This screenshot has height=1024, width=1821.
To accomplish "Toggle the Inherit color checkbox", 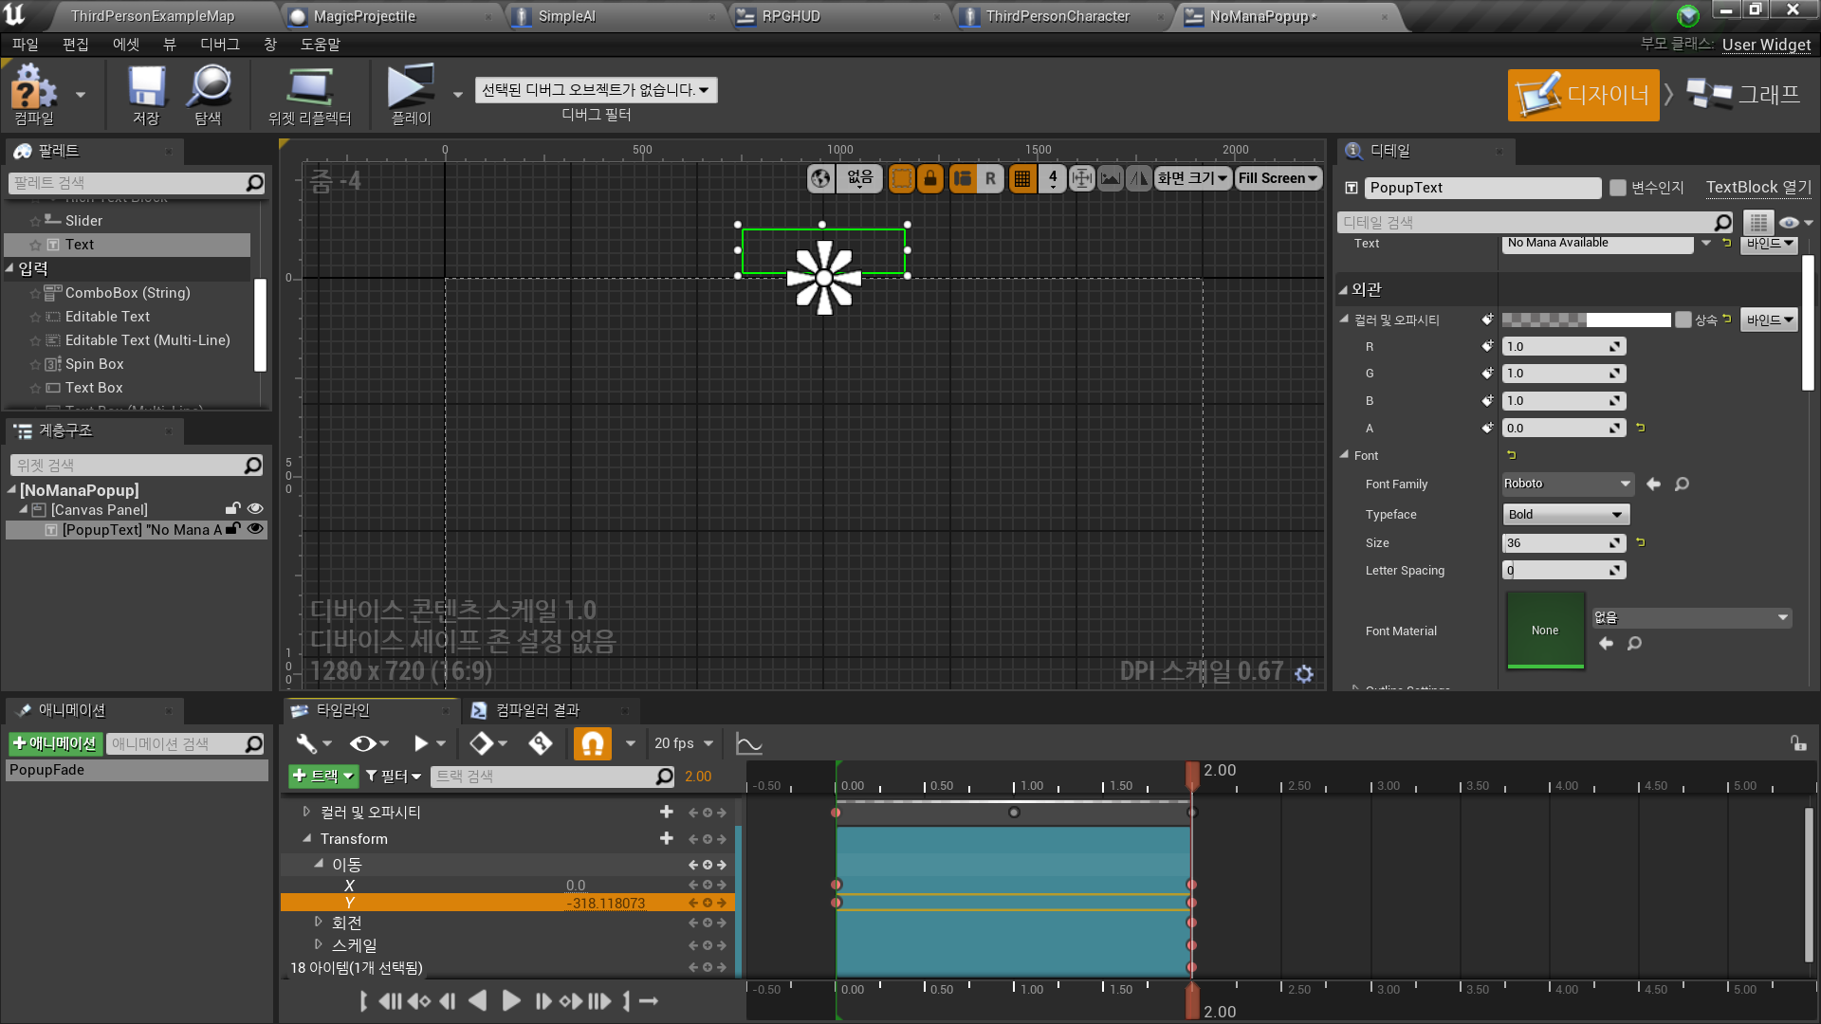I will 1683,320.
